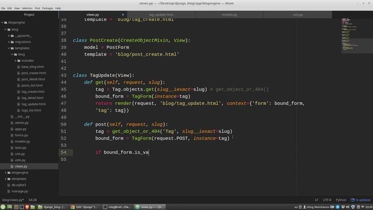
Task: Open apps.py in the tree
Action: point(20,129)
